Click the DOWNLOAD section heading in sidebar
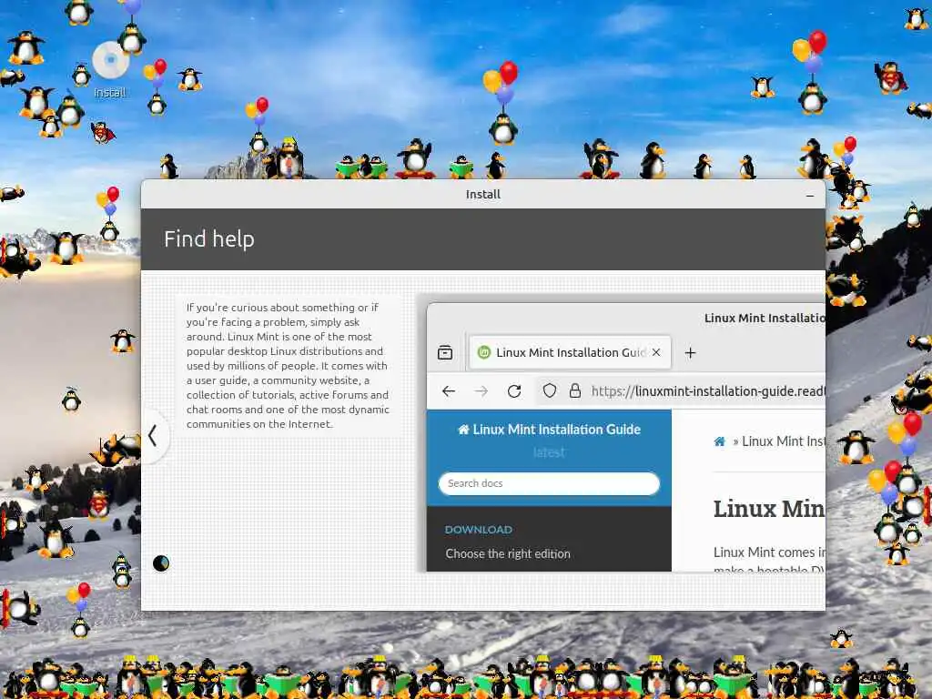 point(479,530)
